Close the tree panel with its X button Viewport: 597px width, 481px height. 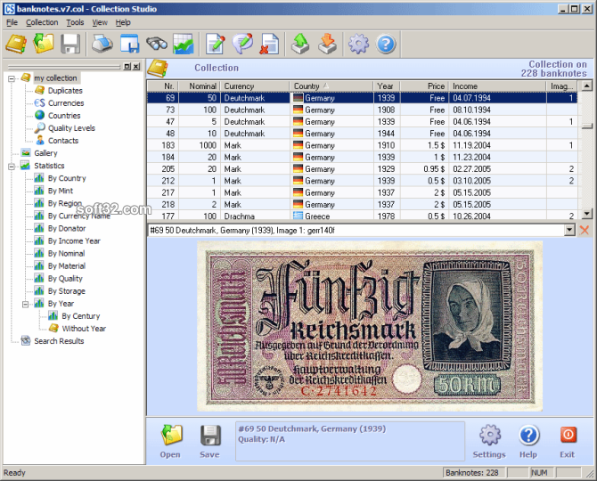coord(136,67)
